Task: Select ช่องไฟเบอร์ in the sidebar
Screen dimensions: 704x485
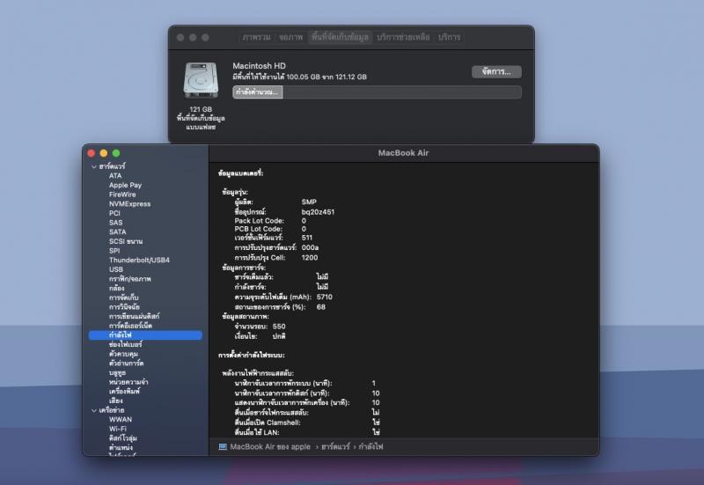Action: coord(125,345)
